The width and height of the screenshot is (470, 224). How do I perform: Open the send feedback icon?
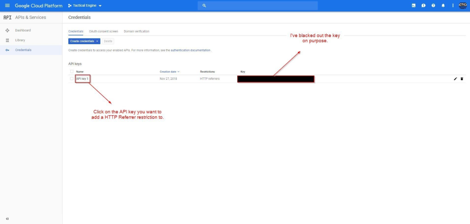pyautogui.click(x=423, y=5)
